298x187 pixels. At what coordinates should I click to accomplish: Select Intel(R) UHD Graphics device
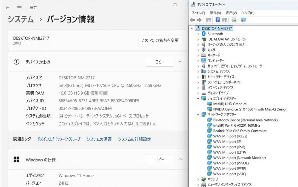(229, 104)
